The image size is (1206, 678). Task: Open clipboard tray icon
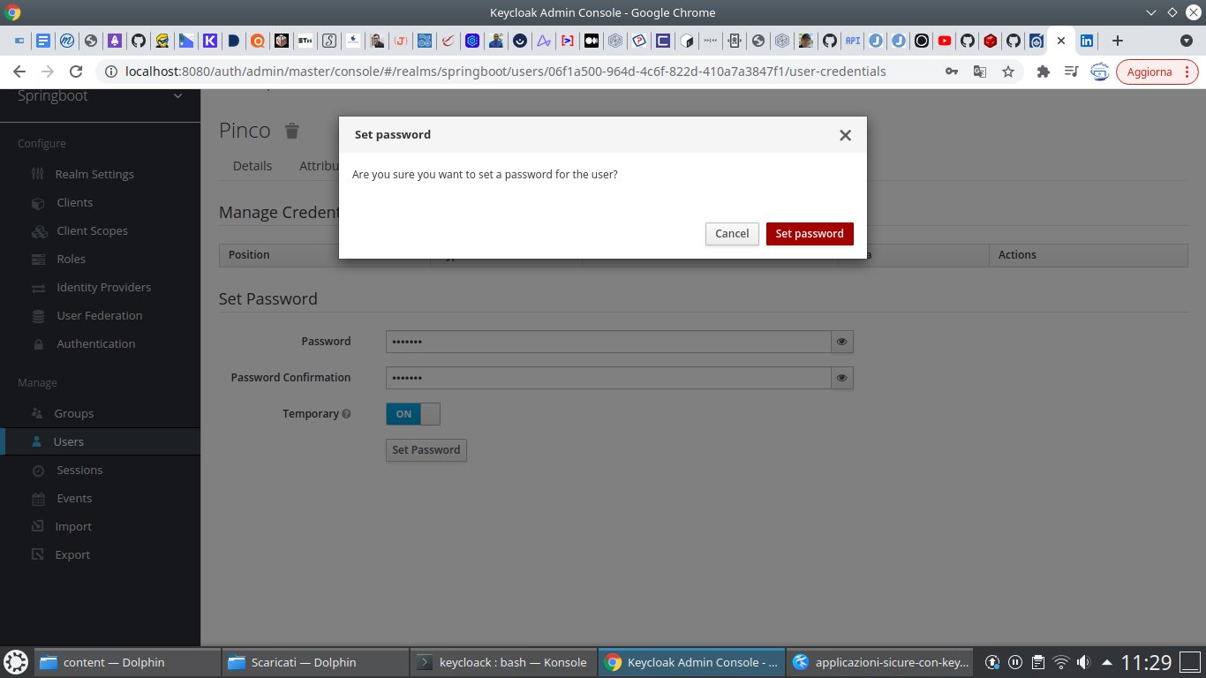(1038, 662)
